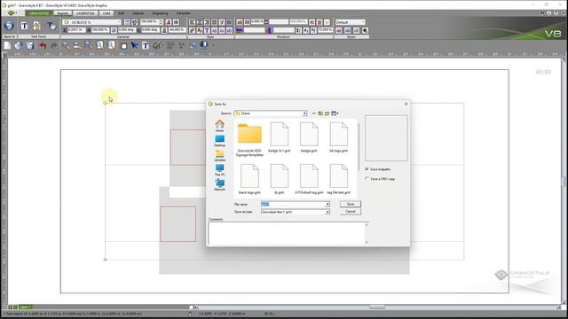Click the info icon in top-right corner
This screenshot has height=319, width=568.
pos(549,13)
